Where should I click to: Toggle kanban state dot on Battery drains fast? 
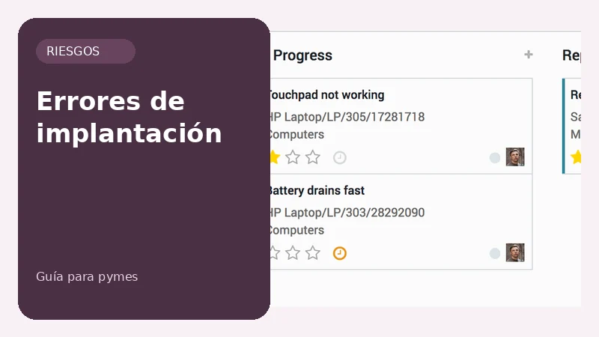(x=495, y=253)
